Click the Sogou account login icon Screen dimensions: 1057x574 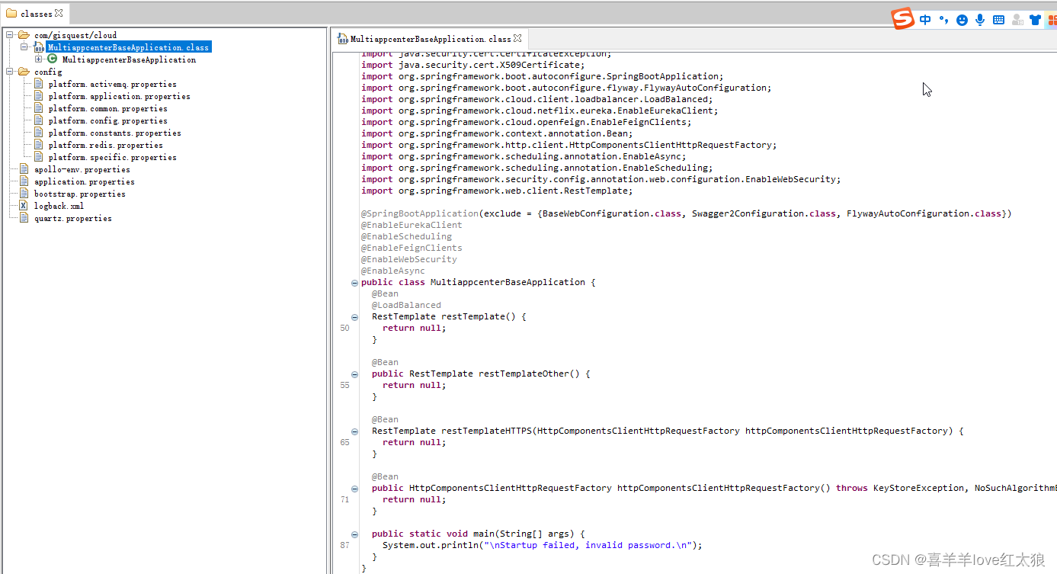(x=1017, y=20)
